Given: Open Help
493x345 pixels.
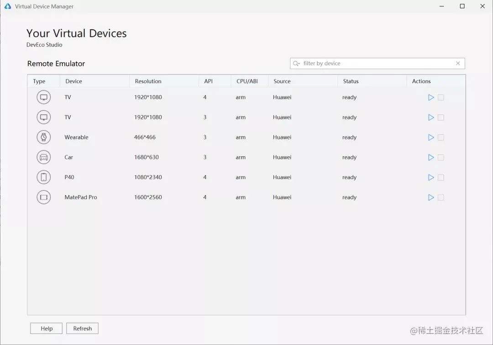Looking at the screenshot, I should coord(47,328).
